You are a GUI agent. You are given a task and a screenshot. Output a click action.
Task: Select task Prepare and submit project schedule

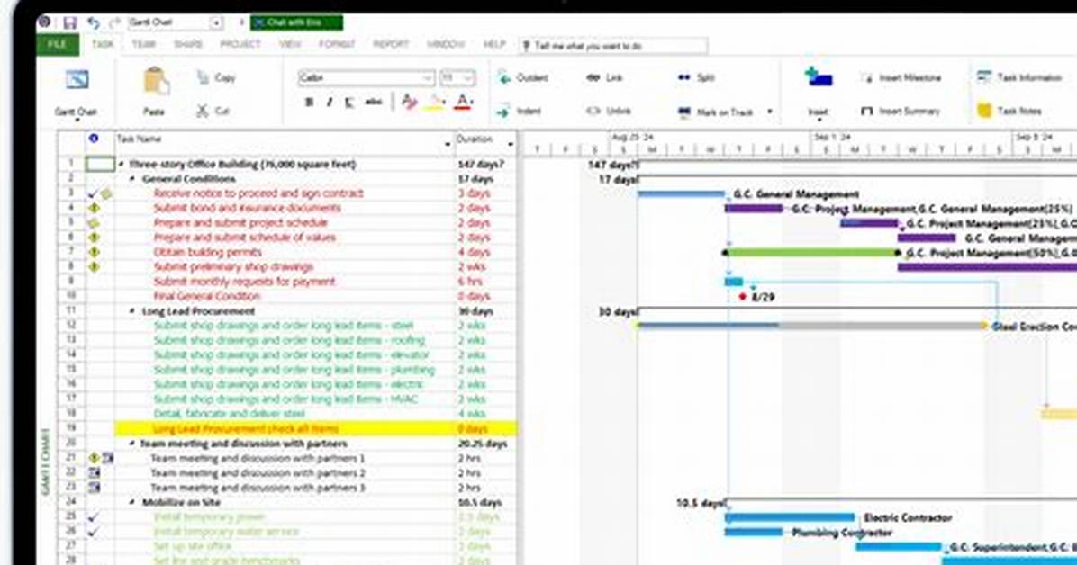pos(240,223)
